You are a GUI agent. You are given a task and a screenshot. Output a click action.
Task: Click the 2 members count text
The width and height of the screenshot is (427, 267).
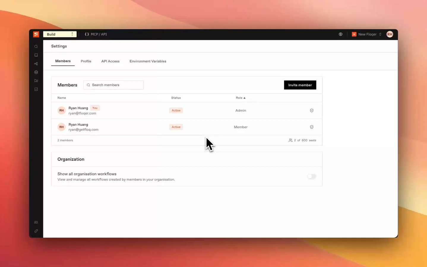pyautogui.click(x=65, y=140)
